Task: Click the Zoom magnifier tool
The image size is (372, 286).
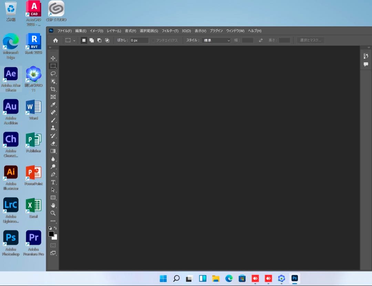Action: [53, 213]
